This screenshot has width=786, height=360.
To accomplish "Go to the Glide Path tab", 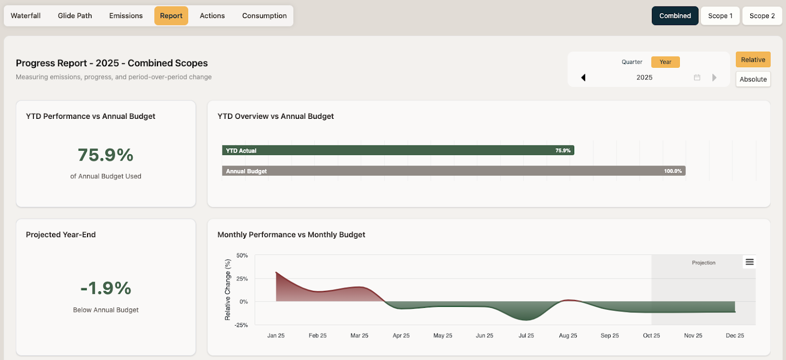I will (75, 16).
